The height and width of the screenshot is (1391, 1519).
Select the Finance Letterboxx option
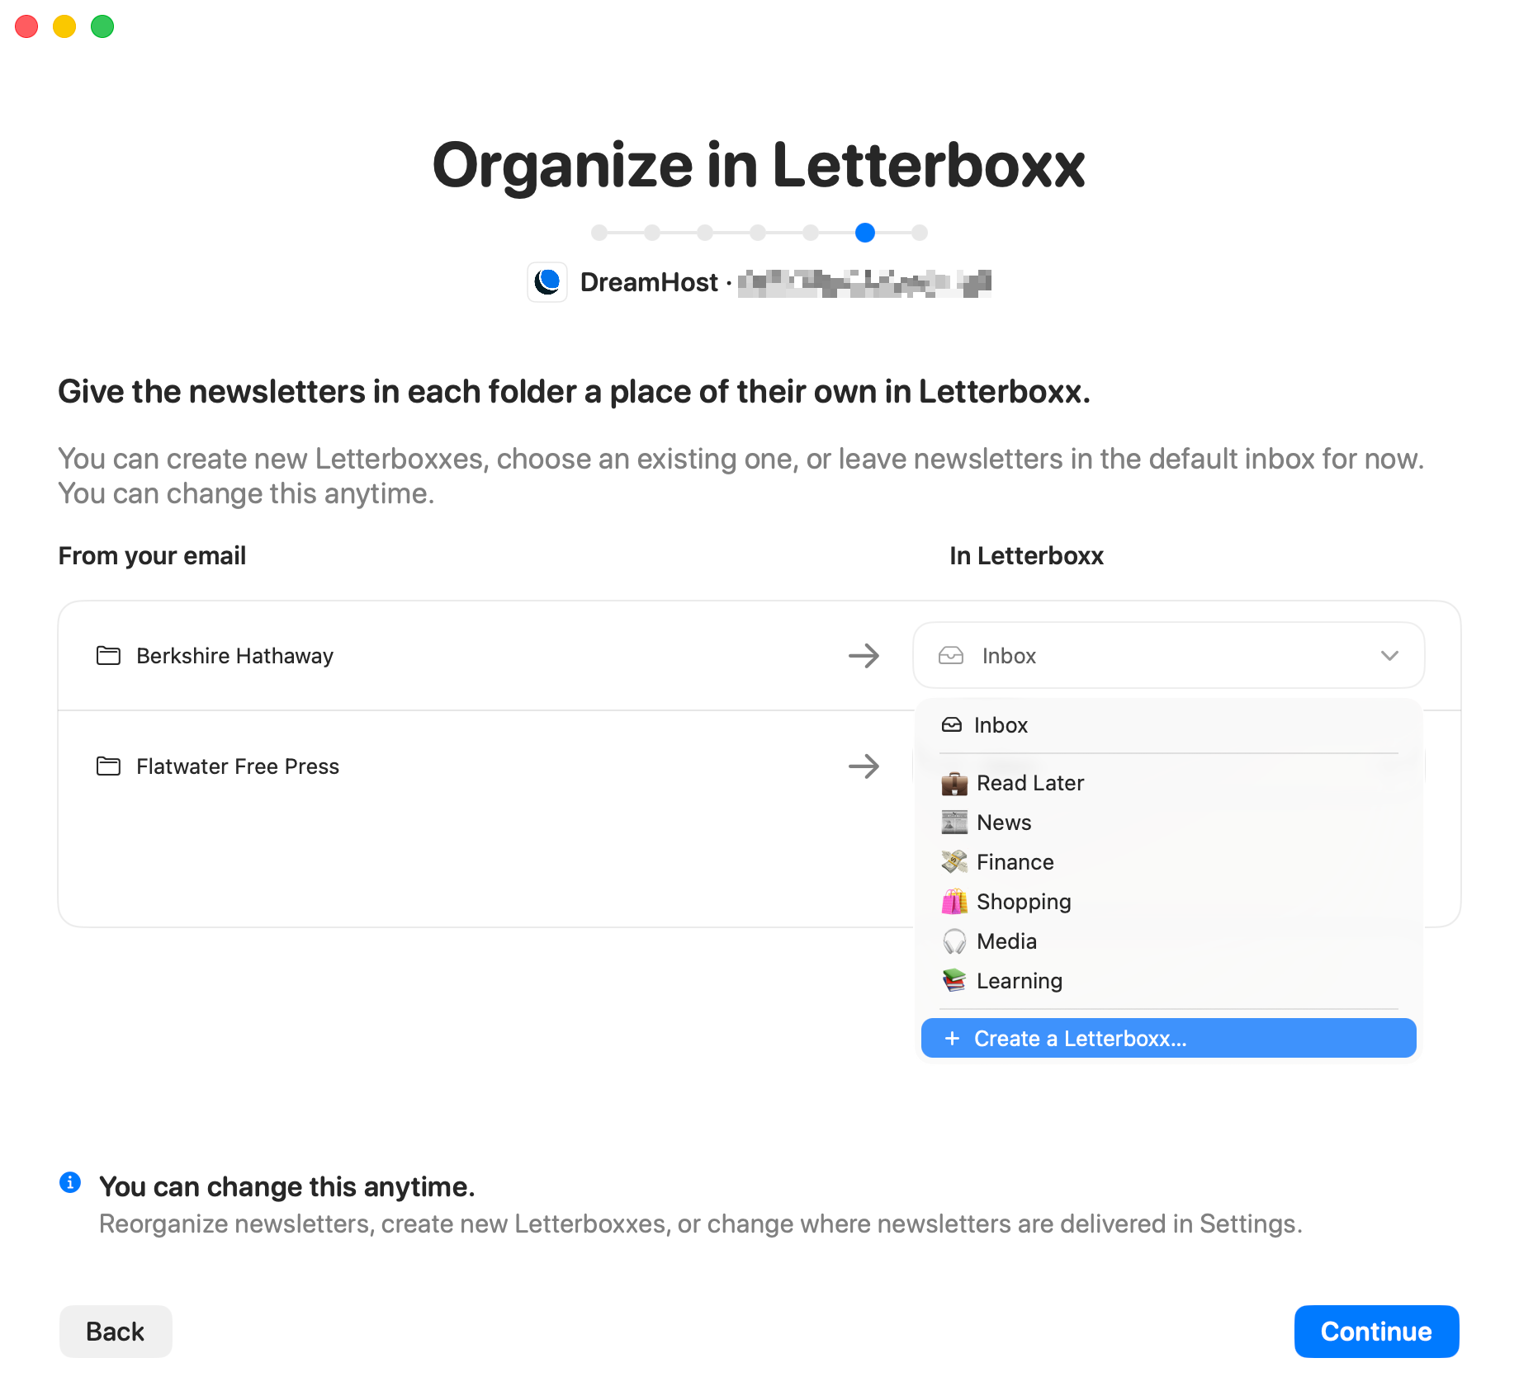pyautogui.click(x=1168, y=862)
